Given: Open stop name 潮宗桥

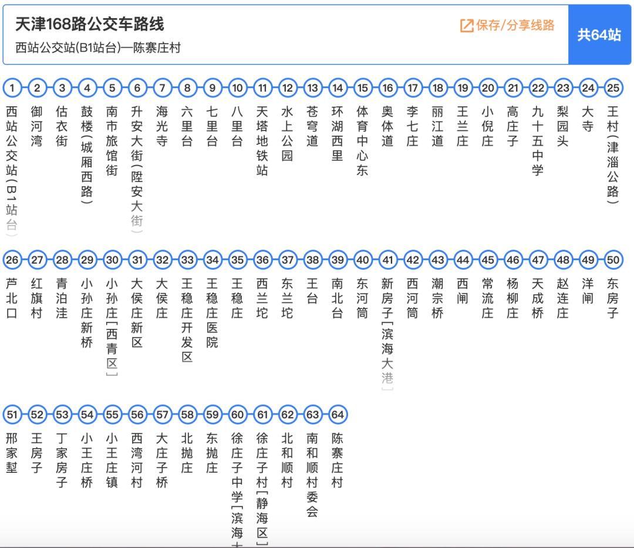Looking at the screenshot, I should pyautogui.click(x=438, y=298).
